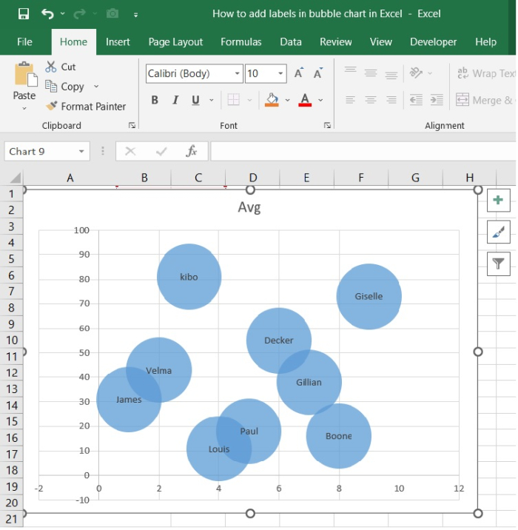Open the Data tab
Image resolution: width=518 pixels, height=530 pixels.
[x=291, y=42]
